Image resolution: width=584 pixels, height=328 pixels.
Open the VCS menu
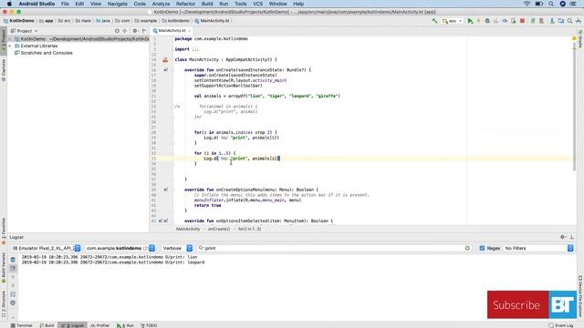(257, 4)
